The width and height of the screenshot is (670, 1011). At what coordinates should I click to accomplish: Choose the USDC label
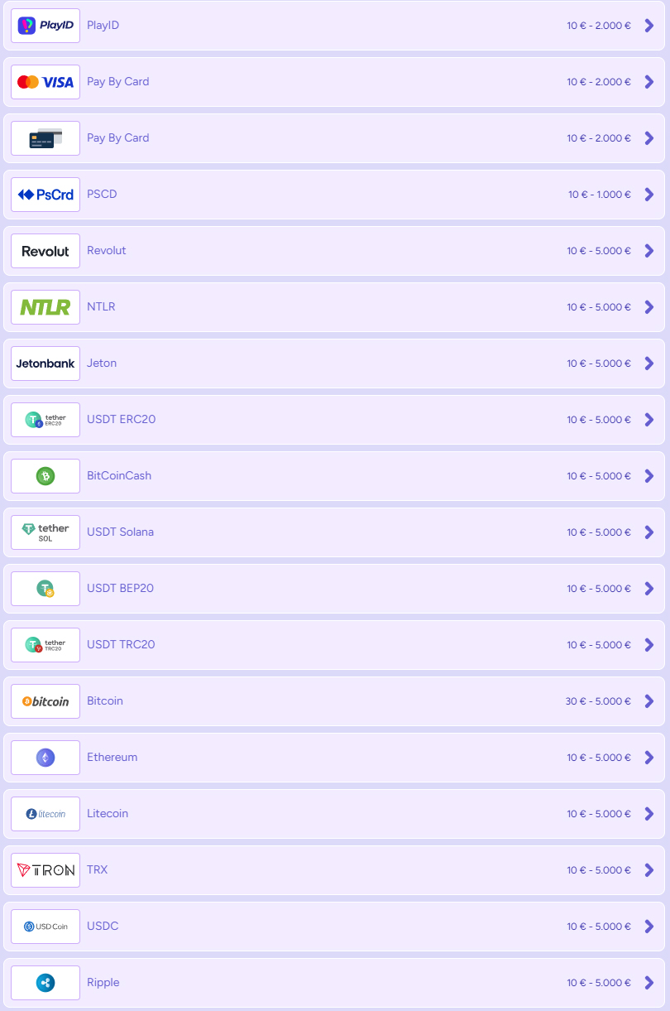click(x=103, y=927)
